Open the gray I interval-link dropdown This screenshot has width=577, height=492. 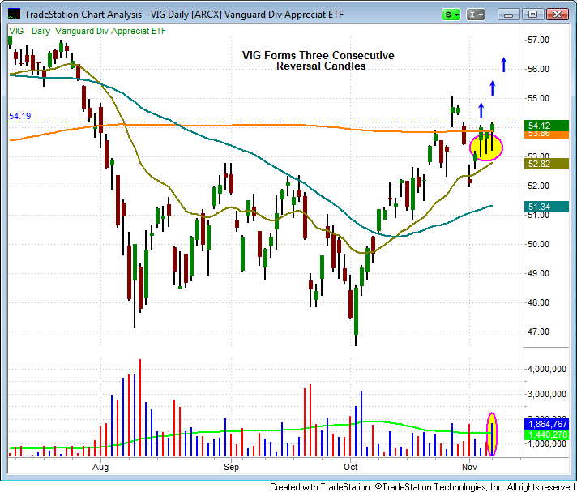tap(476, 15)
